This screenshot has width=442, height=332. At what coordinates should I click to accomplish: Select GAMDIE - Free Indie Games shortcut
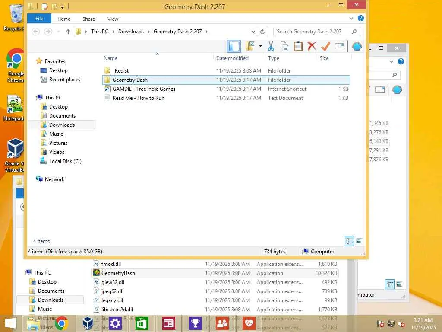tap(226, 89)
